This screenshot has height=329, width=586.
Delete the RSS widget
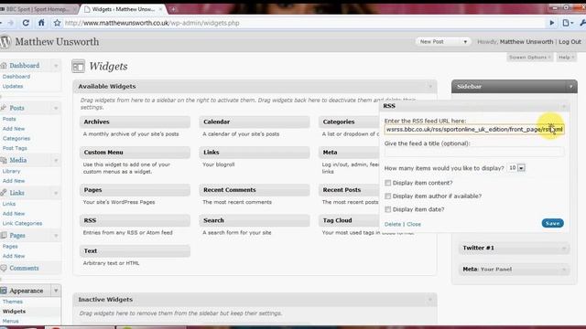pyautogui.click(x=393, y=224)
